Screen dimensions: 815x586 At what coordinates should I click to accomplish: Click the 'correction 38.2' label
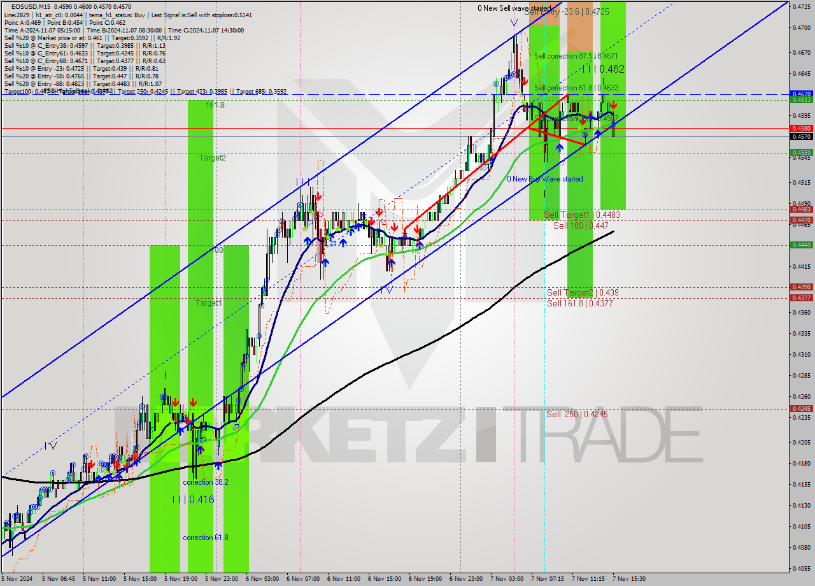206,482
